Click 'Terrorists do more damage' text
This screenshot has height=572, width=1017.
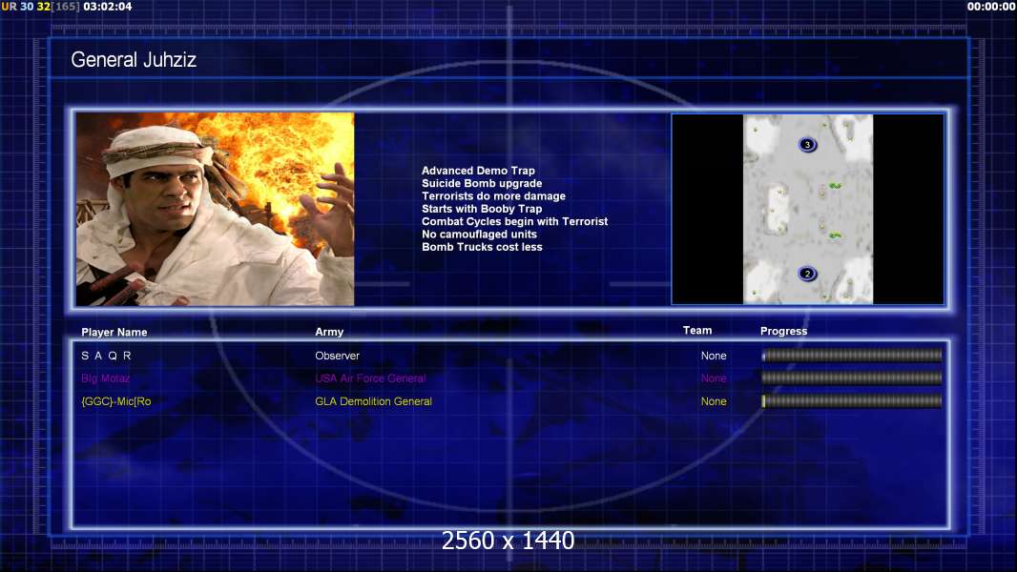493,195
